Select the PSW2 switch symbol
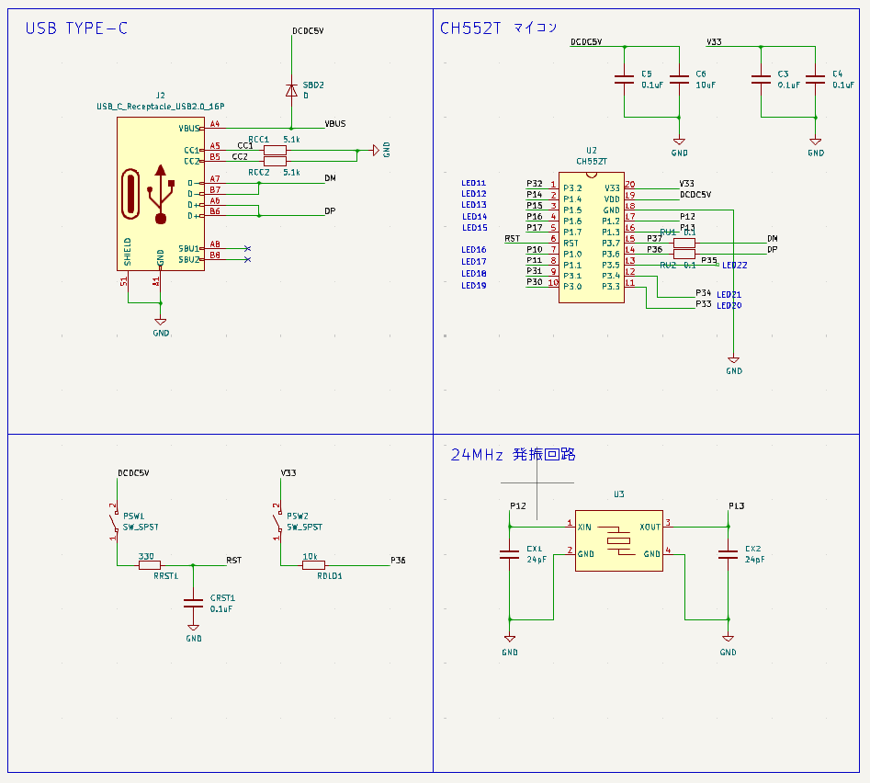Screen dimensions: 870x783 point(279,521)
